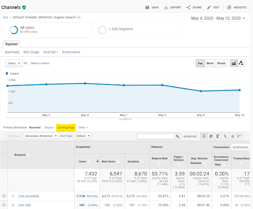253x209 pixels.
Task: Switch to Ecommerce tab
Action: tap(71, 52)
